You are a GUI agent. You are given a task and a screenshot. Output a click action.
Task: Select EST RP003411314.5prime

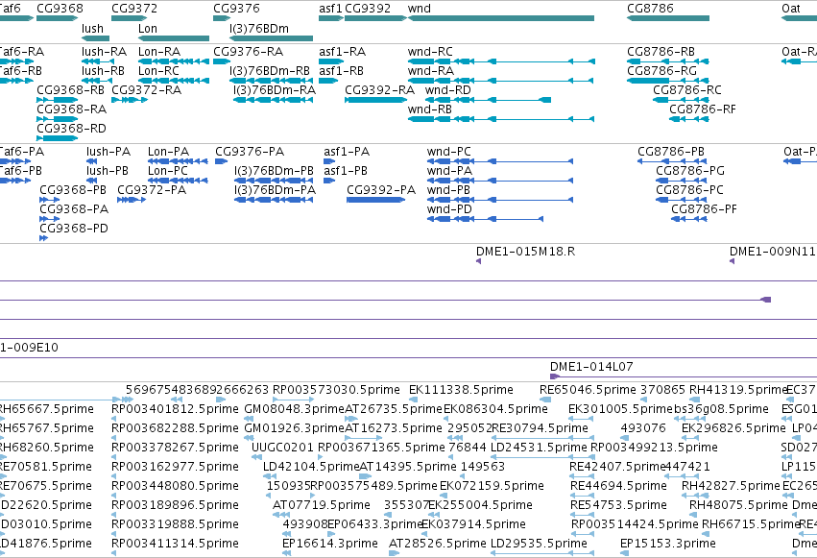click(113, 553)
